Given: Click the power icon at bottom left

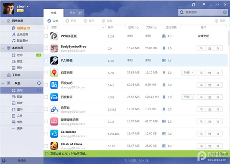Looking at the screenshot, I should 4,161.
